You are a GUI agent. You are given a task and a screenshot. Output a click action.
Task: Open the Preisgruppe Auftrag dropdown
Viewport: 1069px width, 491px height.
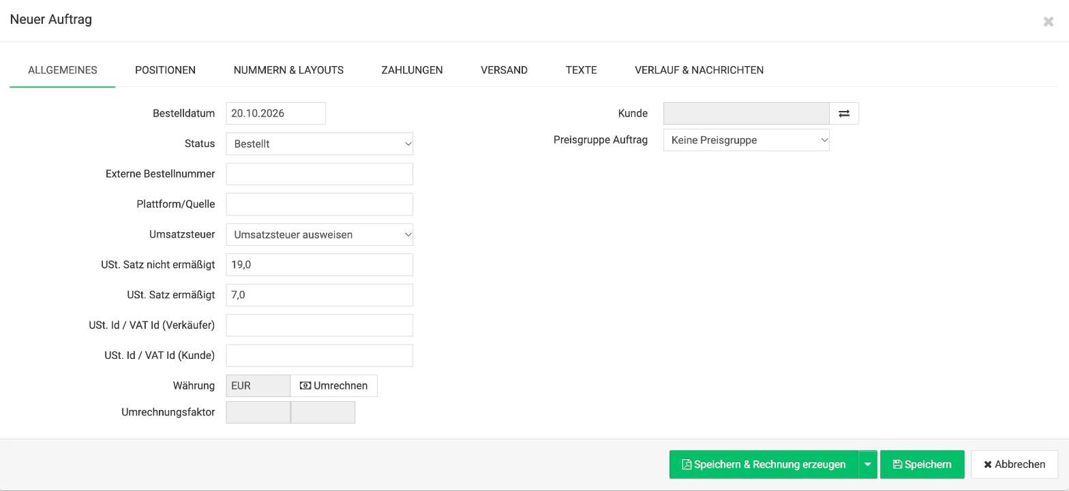pos(747,140)
